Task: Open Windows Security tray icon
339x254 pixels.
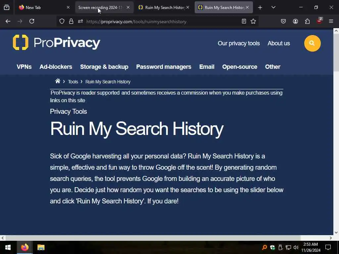Action: [272, 247]
